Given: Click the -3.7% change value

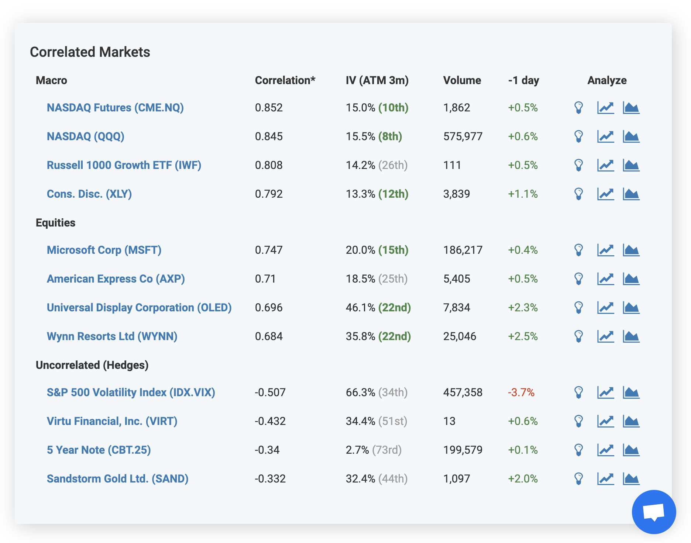Looking at the screenshot, I should pos(521,392).
